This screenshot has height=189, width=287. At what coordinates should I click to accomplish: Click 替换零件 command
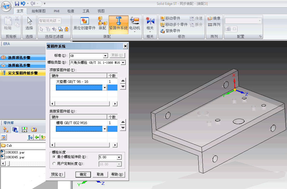pos(170,31)
